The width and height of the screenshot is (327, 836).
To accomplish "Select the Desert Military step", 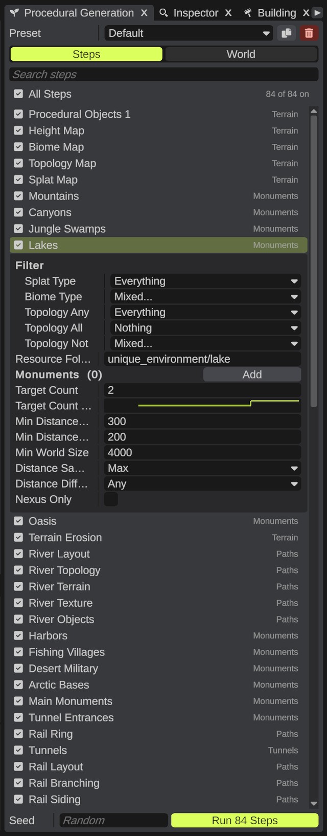I will pos(158,668).
